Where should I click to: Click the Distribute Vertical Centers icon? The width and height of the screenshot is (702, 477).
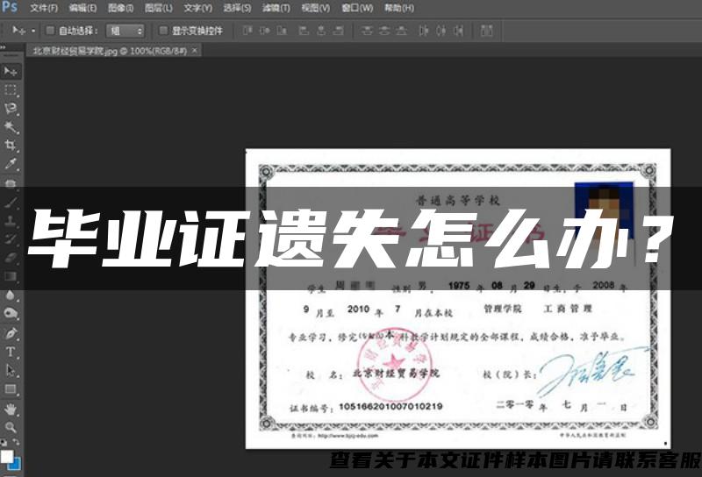tap(384, 31)
